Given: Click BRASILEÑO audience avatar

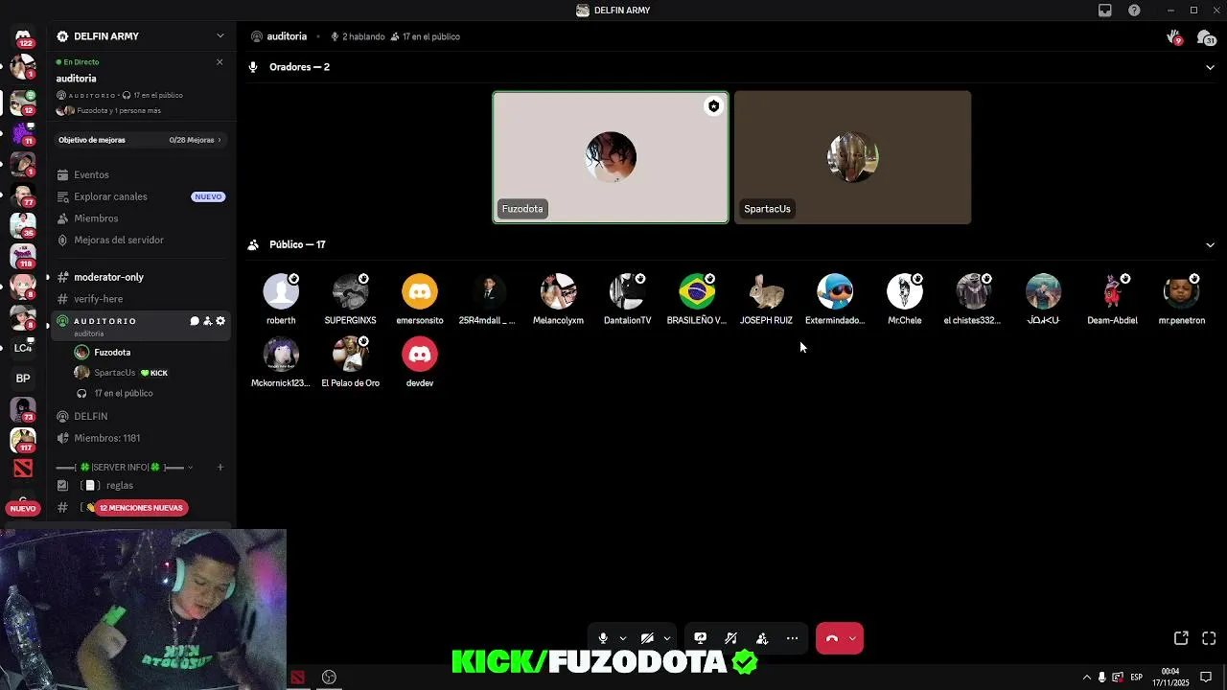Looking at the screenshot, I should [x=697, y=291].
